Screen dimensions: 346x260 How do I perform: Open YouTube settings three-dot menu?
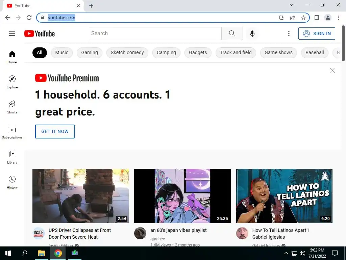(x=289, y=34)
